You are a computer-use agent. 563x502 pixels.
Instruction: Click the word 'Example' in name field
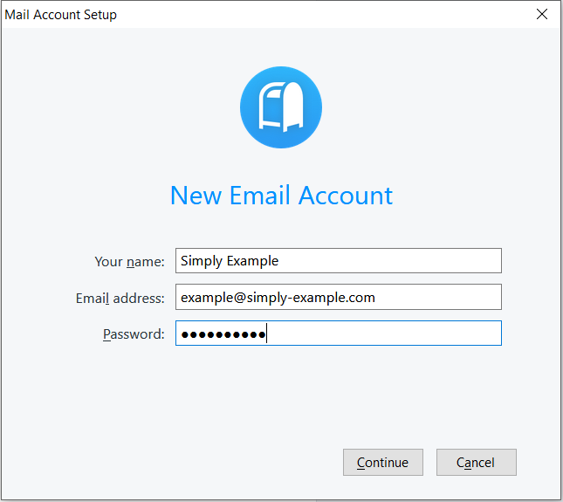252,261
